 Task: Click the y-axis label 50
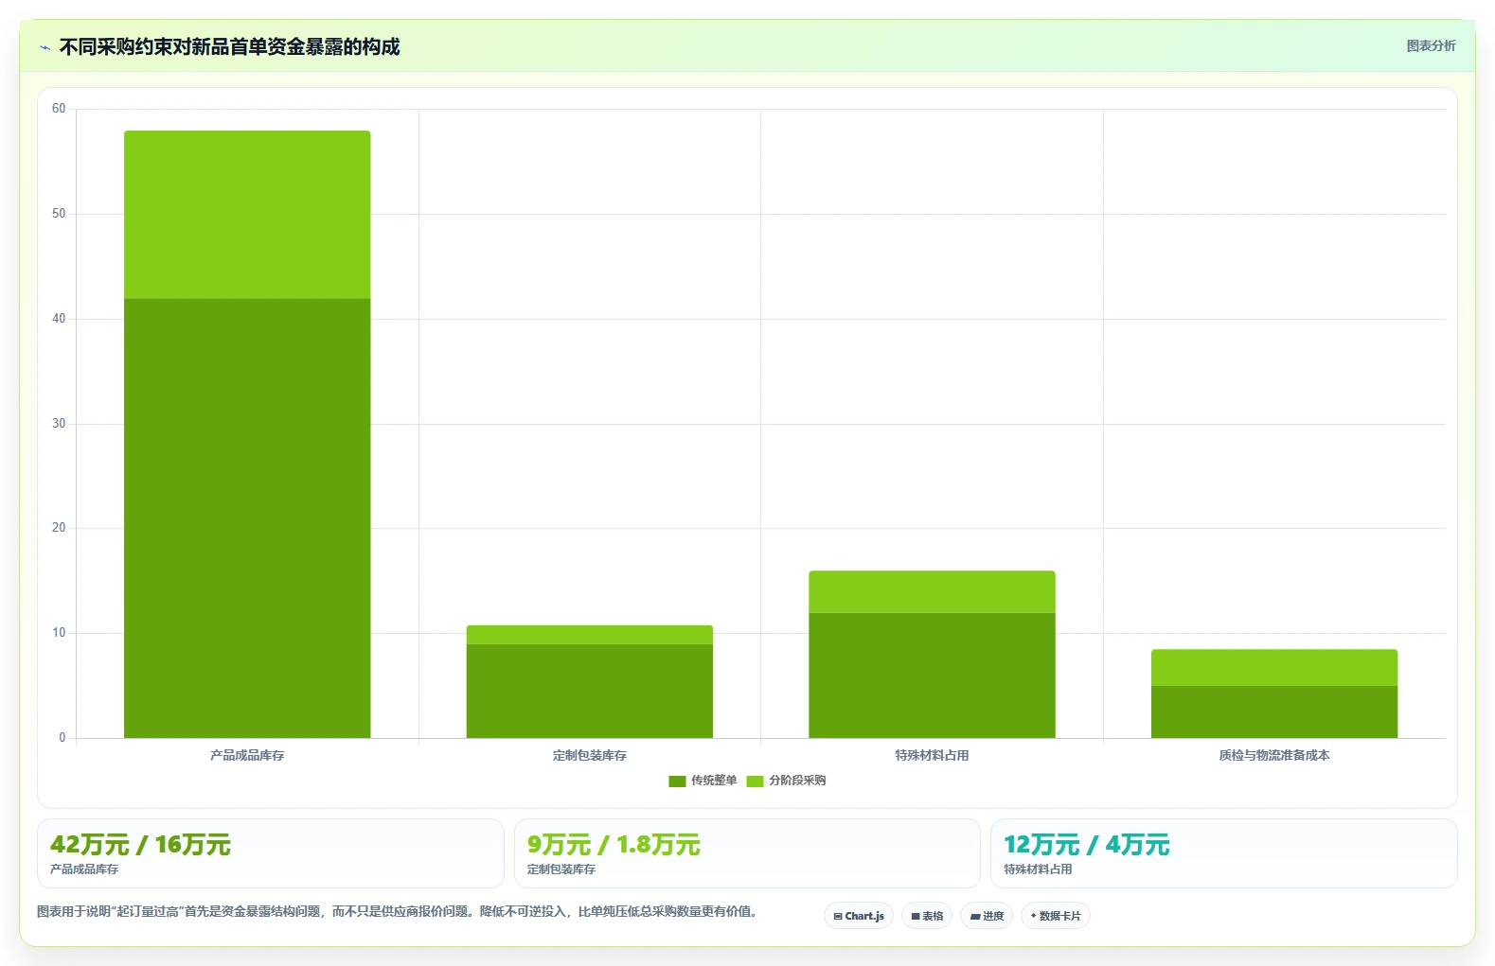click(x=59, y=214)
